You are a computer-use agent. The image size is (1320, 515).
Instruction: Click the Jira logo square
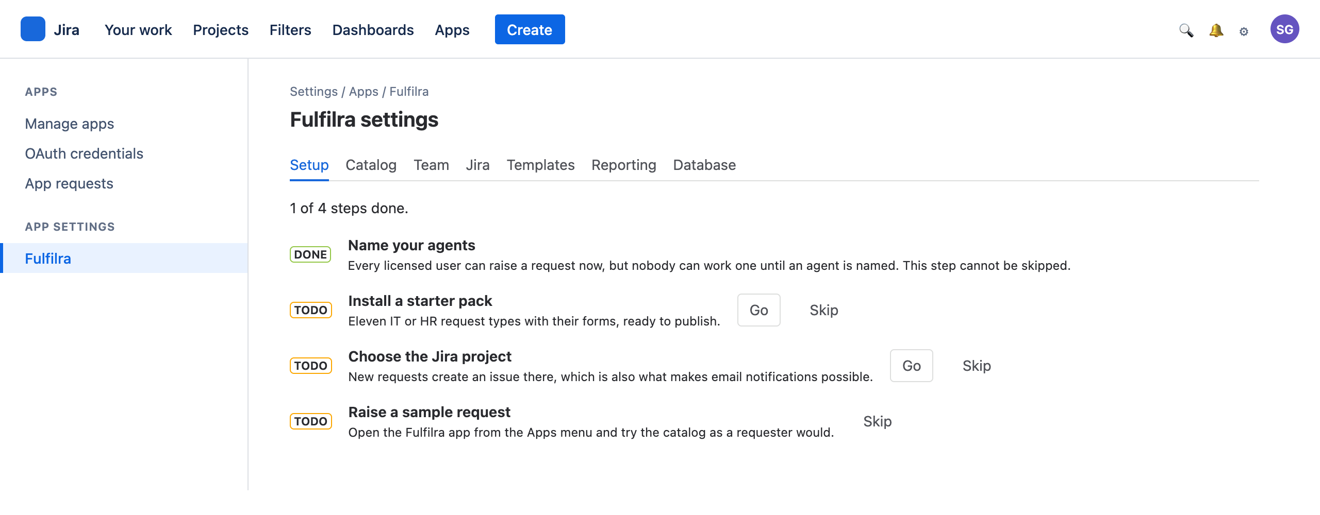click(33, 29)
